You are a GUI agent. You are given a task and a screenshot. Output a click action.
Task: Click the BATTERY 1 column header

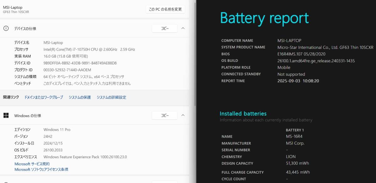[x=295, y=130]
